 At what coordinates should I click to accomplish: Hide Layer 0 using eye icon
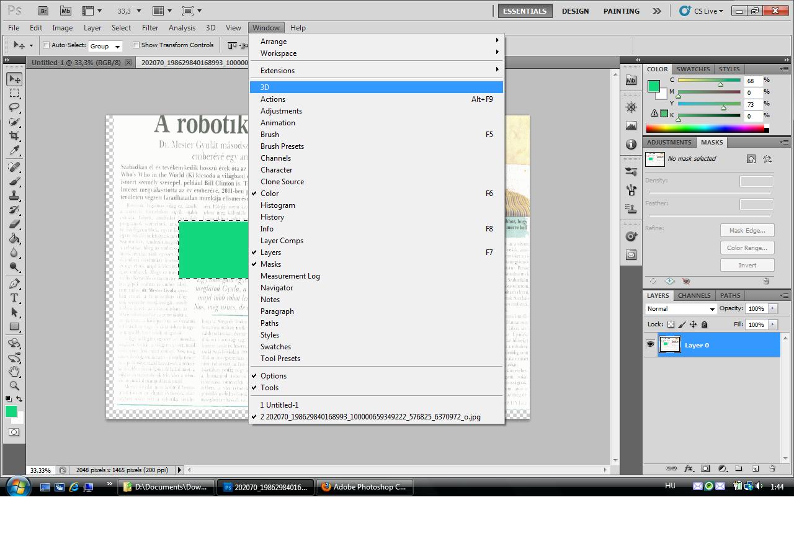pos(650,344)
